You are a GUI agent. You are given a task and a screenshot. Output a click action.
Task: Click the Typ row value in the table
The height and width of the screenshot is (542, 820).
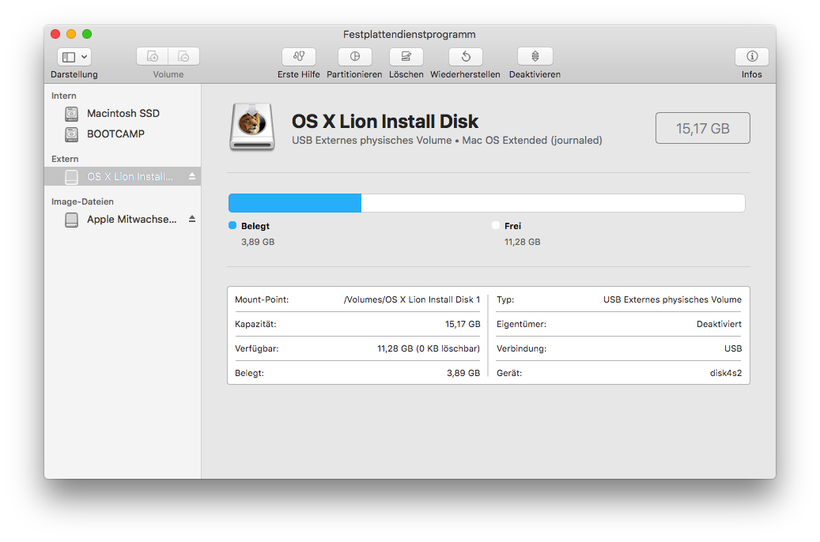point(672,299)
